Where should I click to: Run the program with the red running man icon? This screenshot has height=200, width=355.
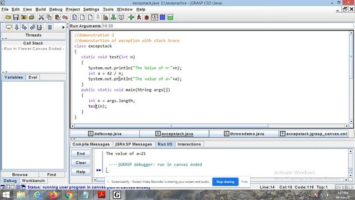pos(139,17)
